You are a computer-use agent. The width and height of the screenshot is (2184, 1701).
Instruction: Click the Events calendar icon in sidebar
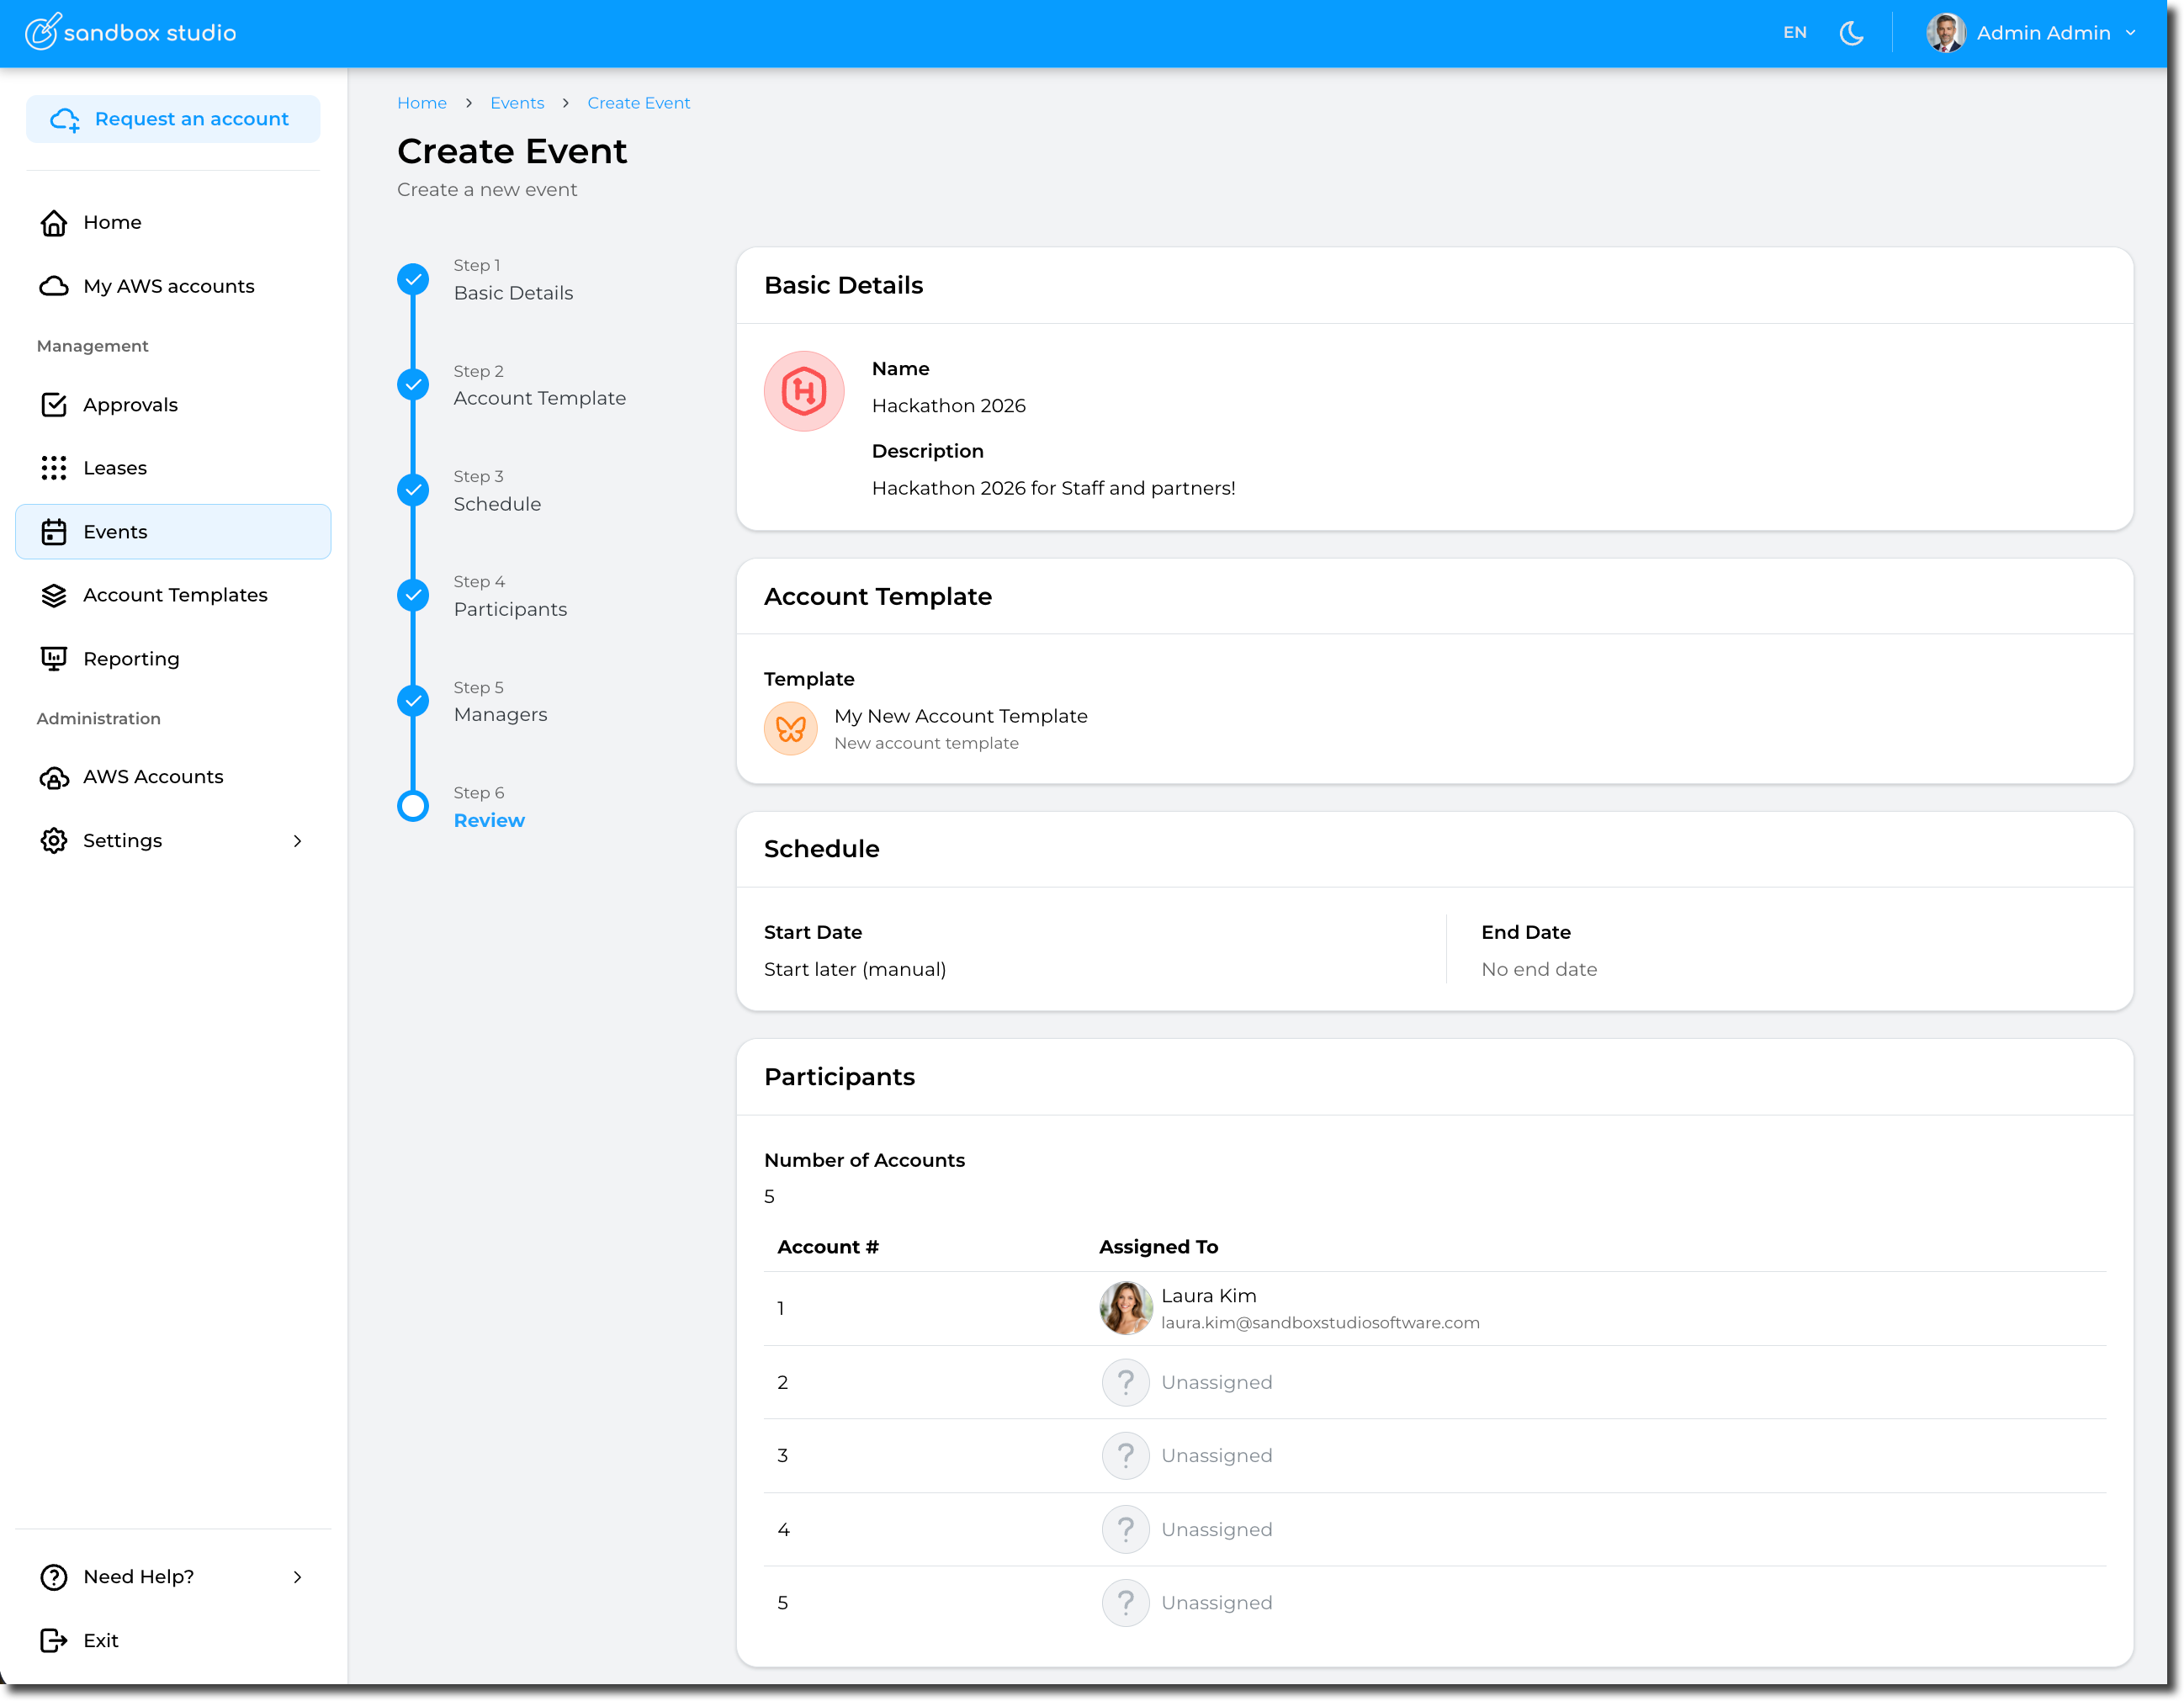coord(54,532)
